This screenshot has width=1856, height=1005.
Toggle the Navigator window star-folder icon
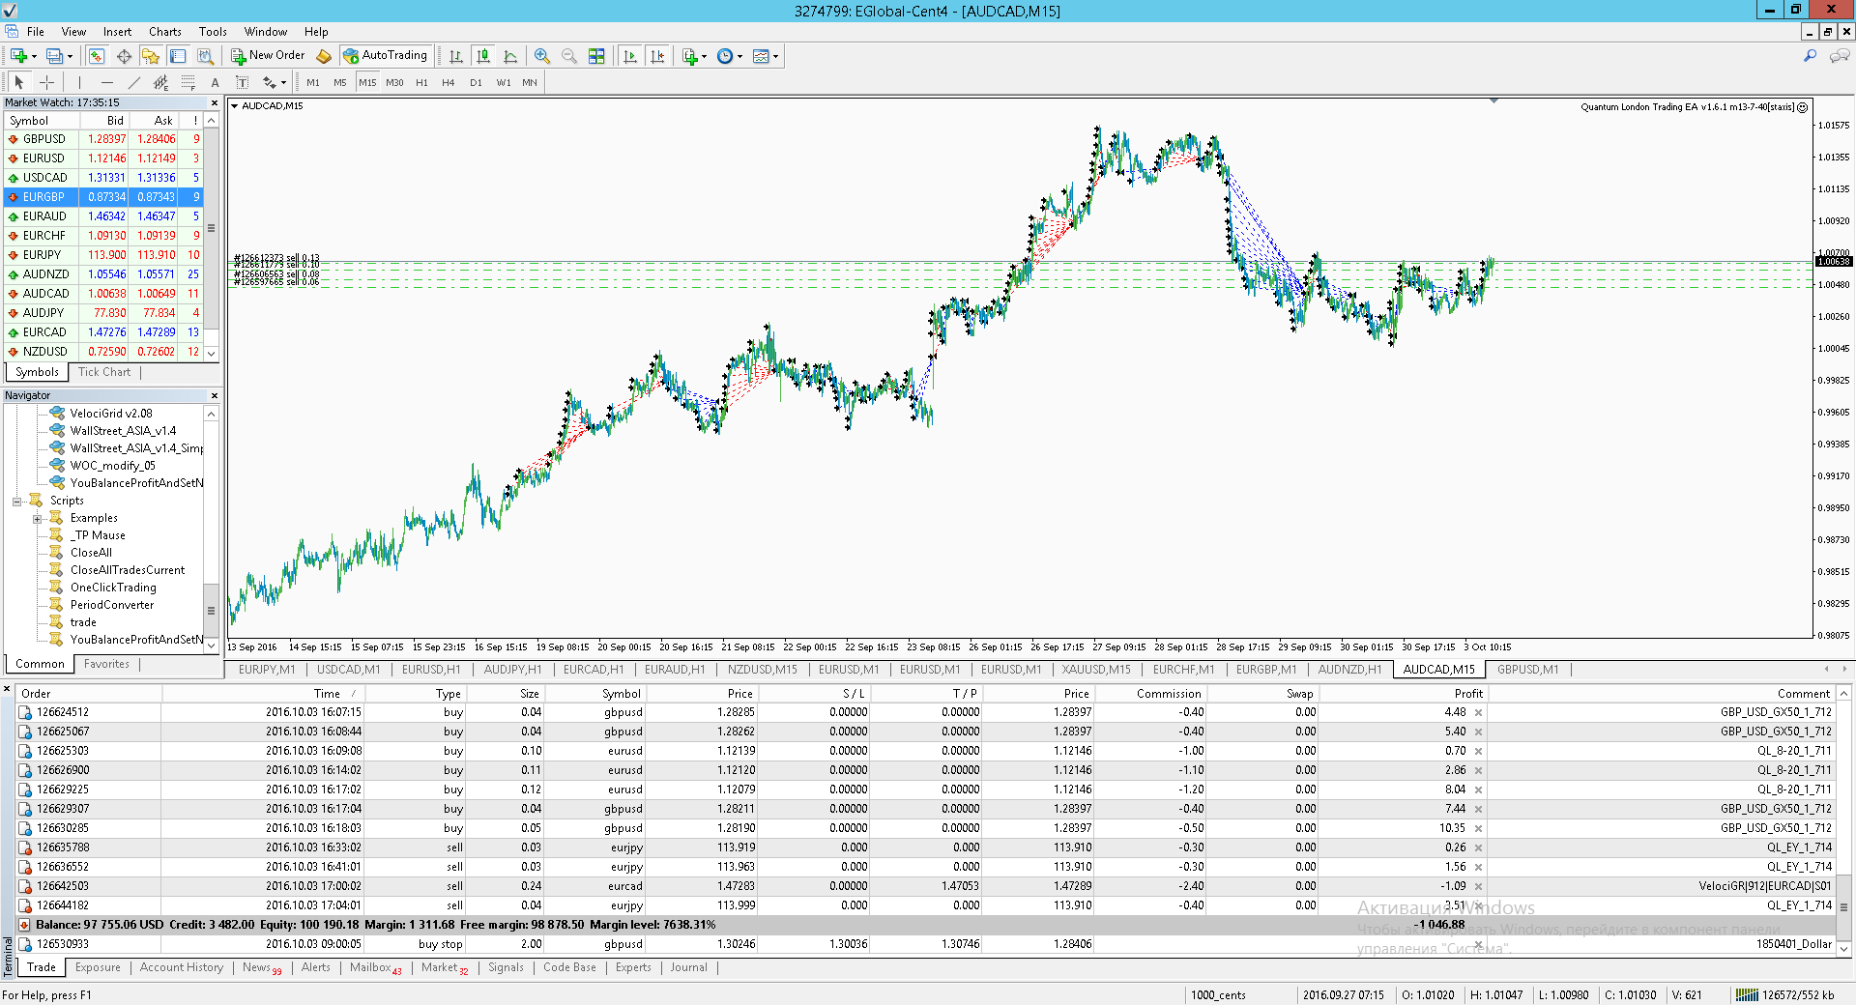point(151,56)
